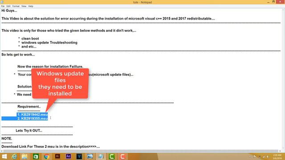The height and width of the screenshot is (160, 285).
Task: Click the horizontal scrollbar thumb
Action: point(141,151)
